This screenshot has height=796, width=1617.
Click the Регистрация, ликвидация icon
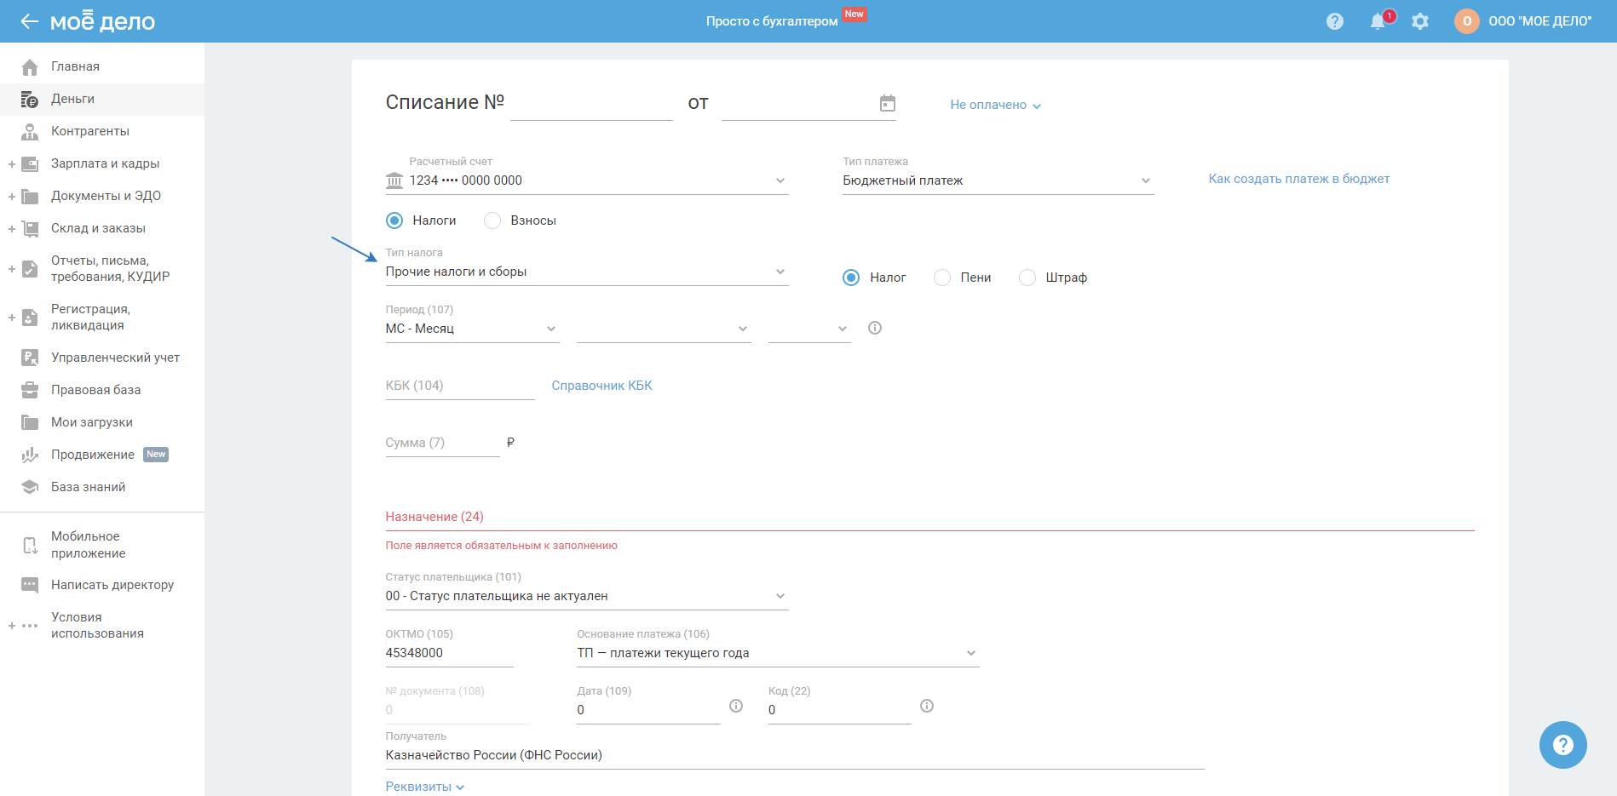point(30,318)
